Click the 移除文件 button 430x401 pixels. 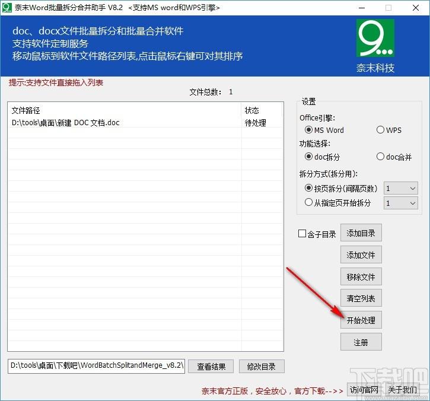pos(361,276)
